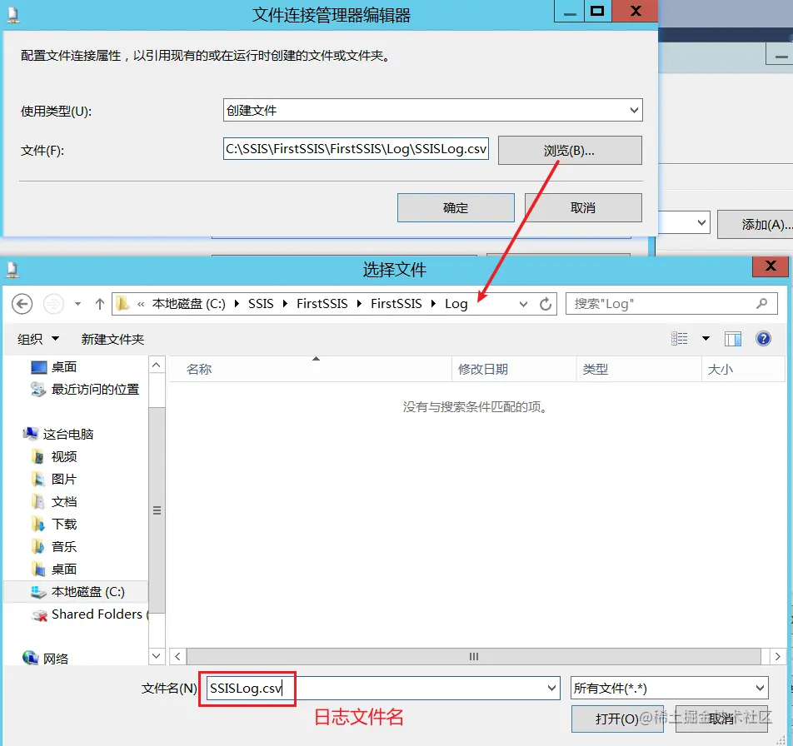Sort by 修改日期 column header
This screenshot has width=793, height=746.
[514, 369]
